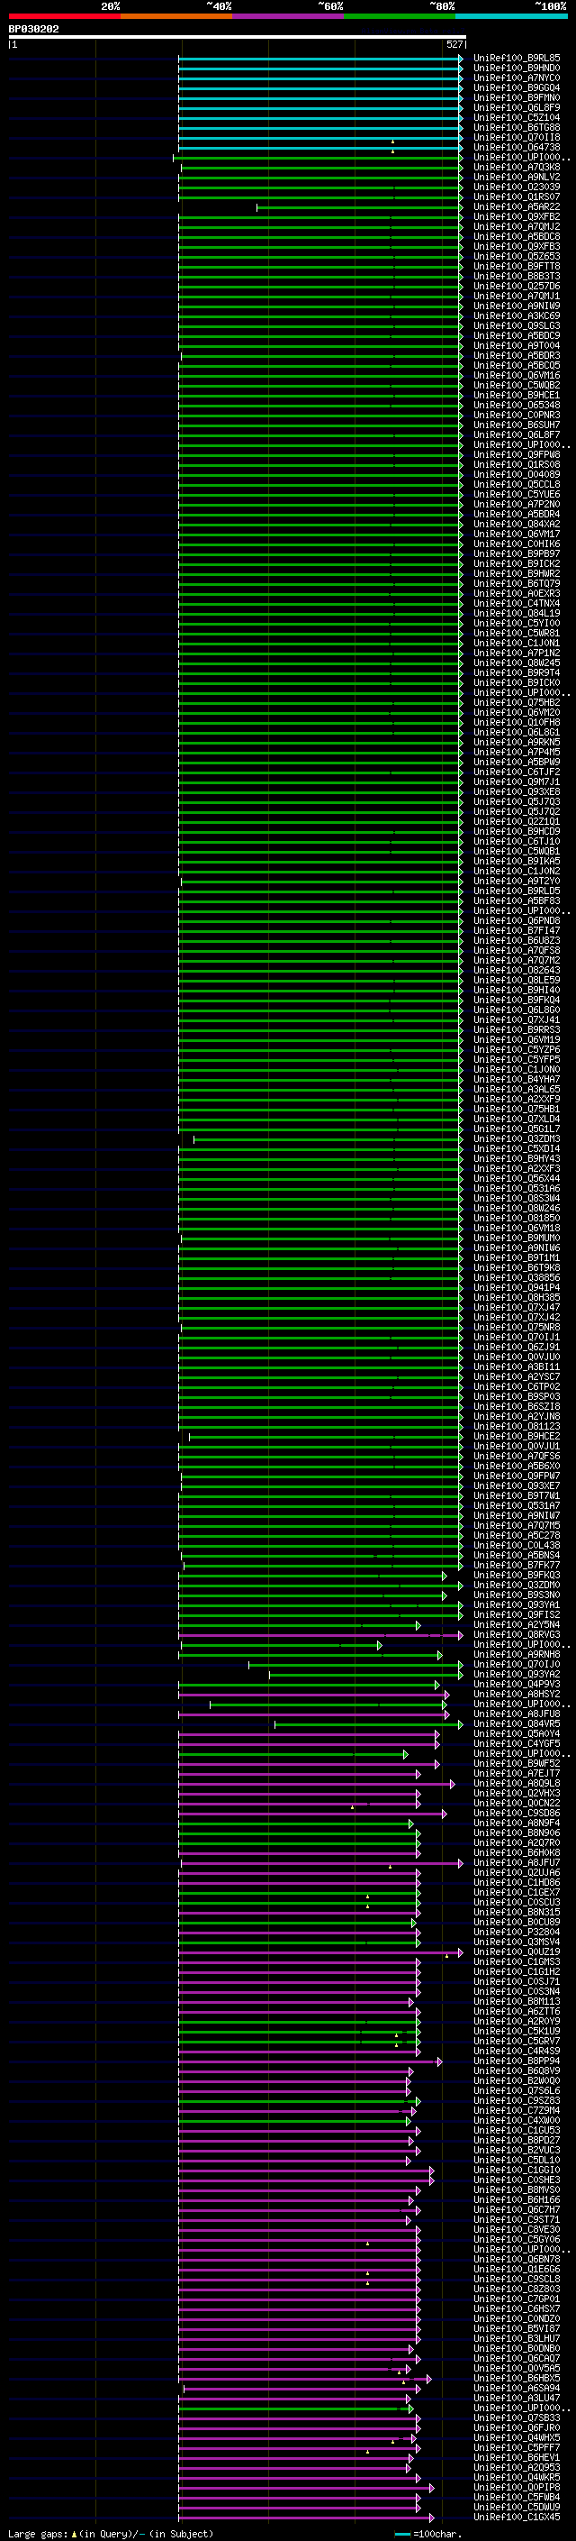Open the UniRef100_Q6L8F9 hit label

coord(517,107)
